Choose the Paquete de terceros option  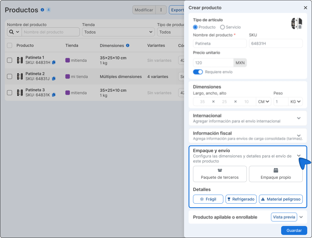point(220,174)
